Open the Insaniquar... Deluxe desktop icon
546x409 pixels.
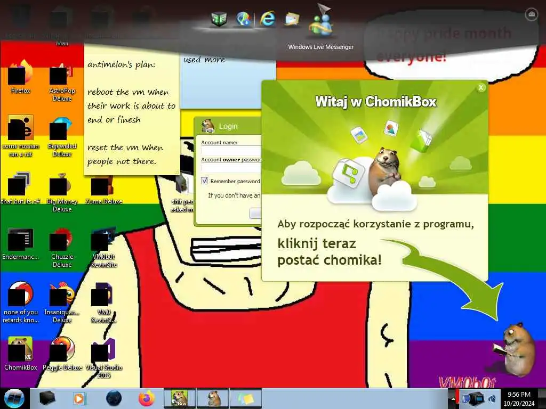click(x=62, y=302)
